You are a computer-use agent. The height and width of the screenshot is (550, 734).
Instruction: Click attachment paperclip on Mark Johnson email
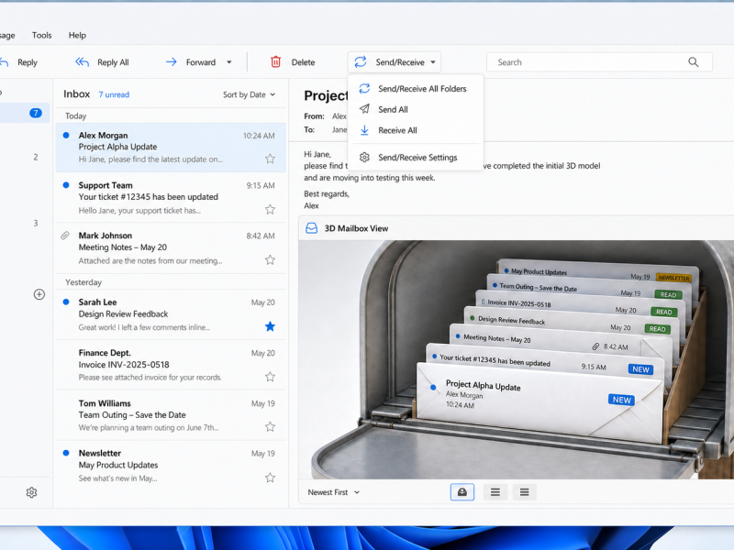coord(65,236)
